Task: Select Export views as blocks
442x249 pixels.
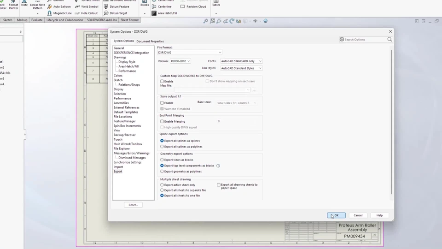Action: 162,160
